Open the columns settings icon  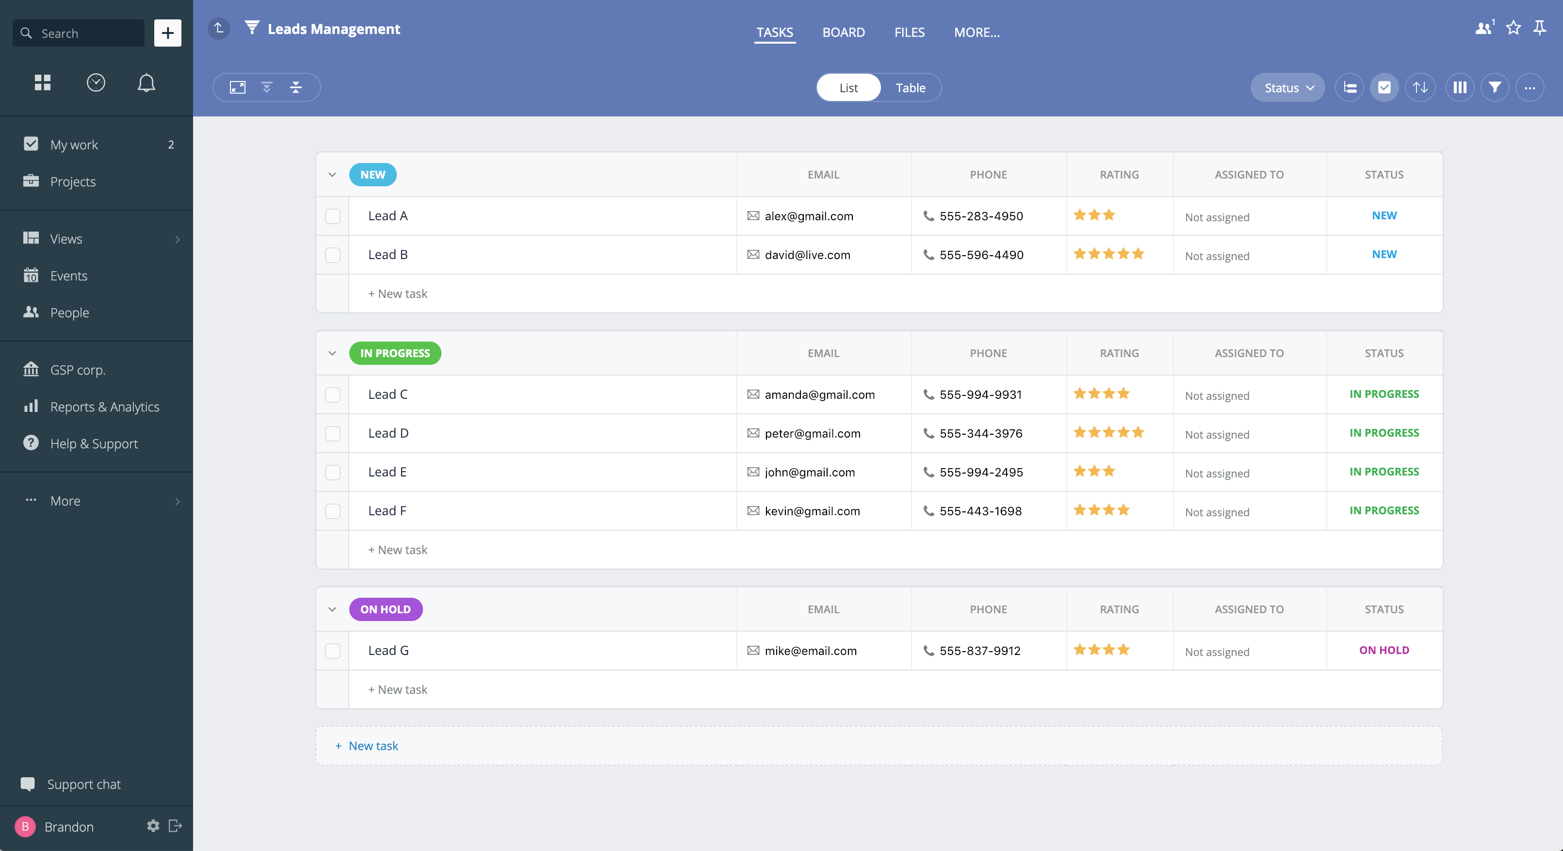[x=1460, y=87]
